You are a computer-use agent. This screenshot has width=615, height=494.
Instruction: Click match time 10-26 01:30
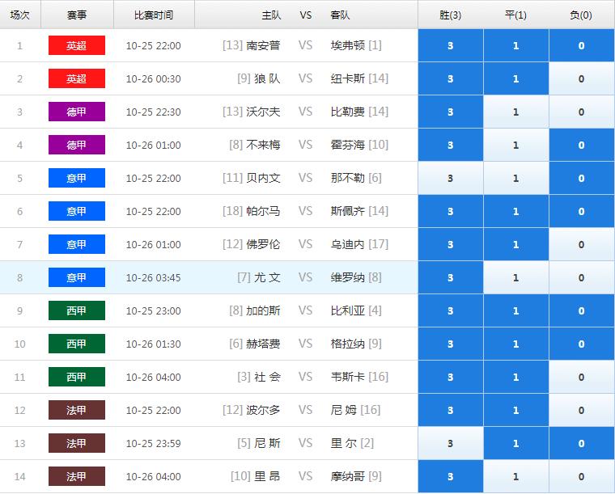click(x=154, y=344)
